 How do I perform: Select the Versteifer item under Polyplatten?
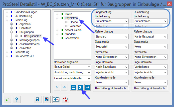pyautogui.click(x=75, y=26)
